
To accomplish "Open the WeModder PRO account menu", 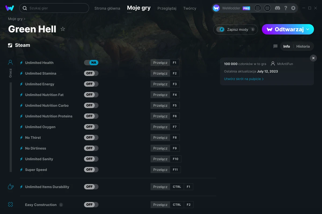I will point(231,8).
